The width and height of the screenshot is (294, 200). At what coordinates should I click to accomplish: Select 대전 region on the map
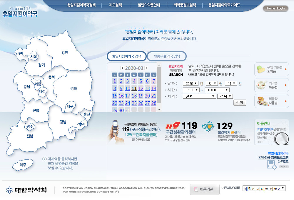tap(42, 91)
